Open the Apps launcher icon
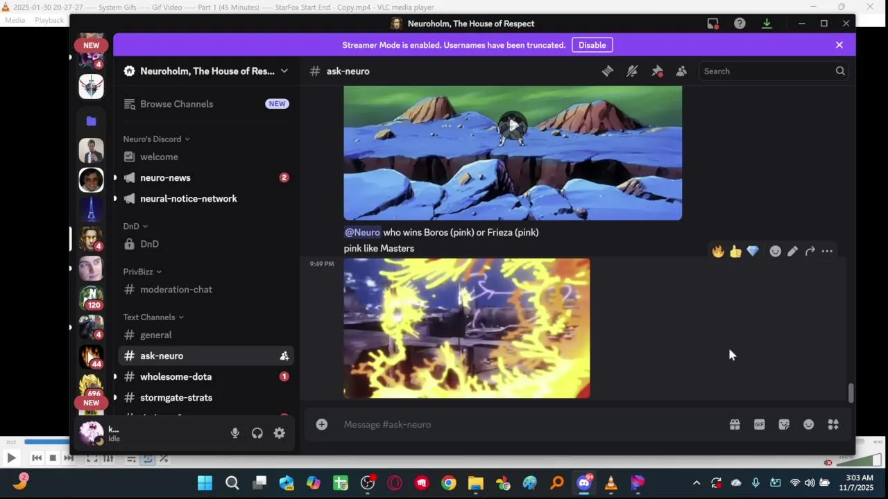Screen dimensions: 888x499 [833, 424]
